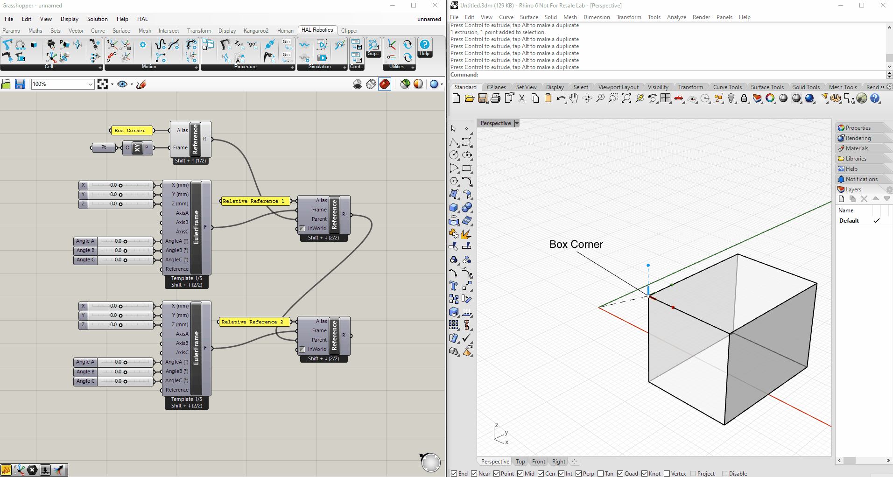Expand the Cell panel with its plus button
This screenshot has width=893, height=477.
point(100,67)
